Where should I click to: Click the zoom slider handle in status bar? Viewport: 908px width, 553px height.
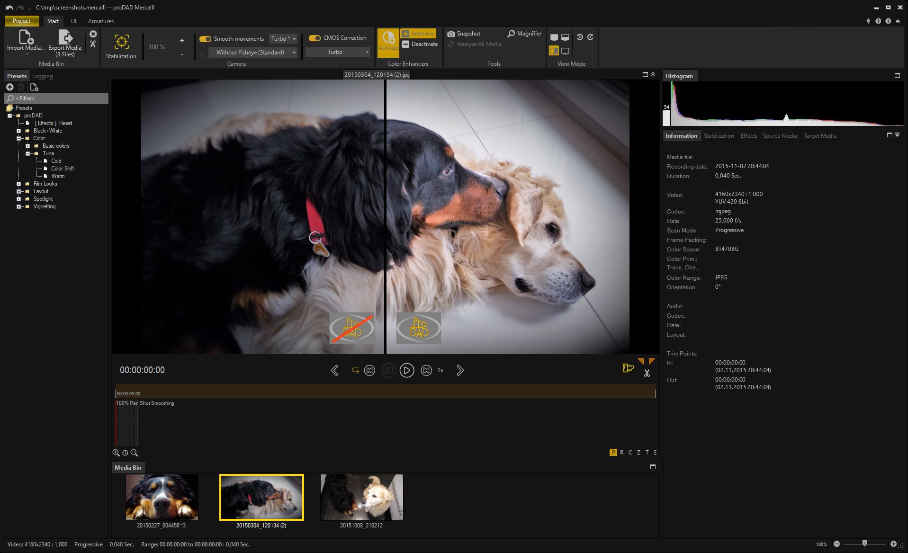click(x=864, y=544)
